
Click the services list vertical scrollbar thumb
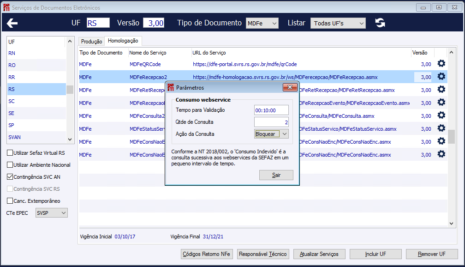pyautogui.click(x=451, y=137)
